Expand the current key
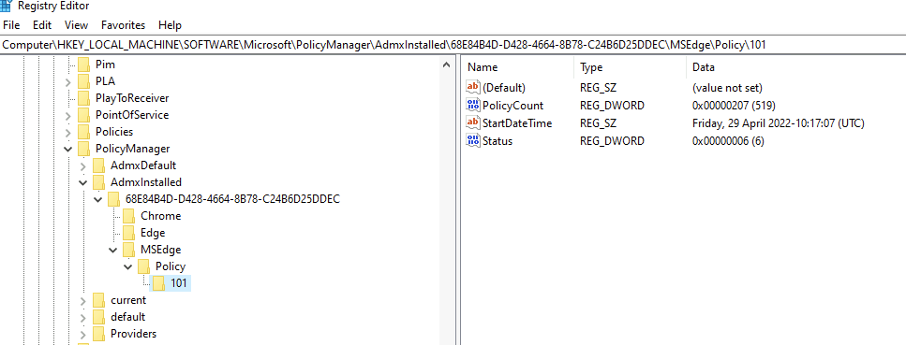The width and height of the screenshot is (906, 345). [83, 300]
